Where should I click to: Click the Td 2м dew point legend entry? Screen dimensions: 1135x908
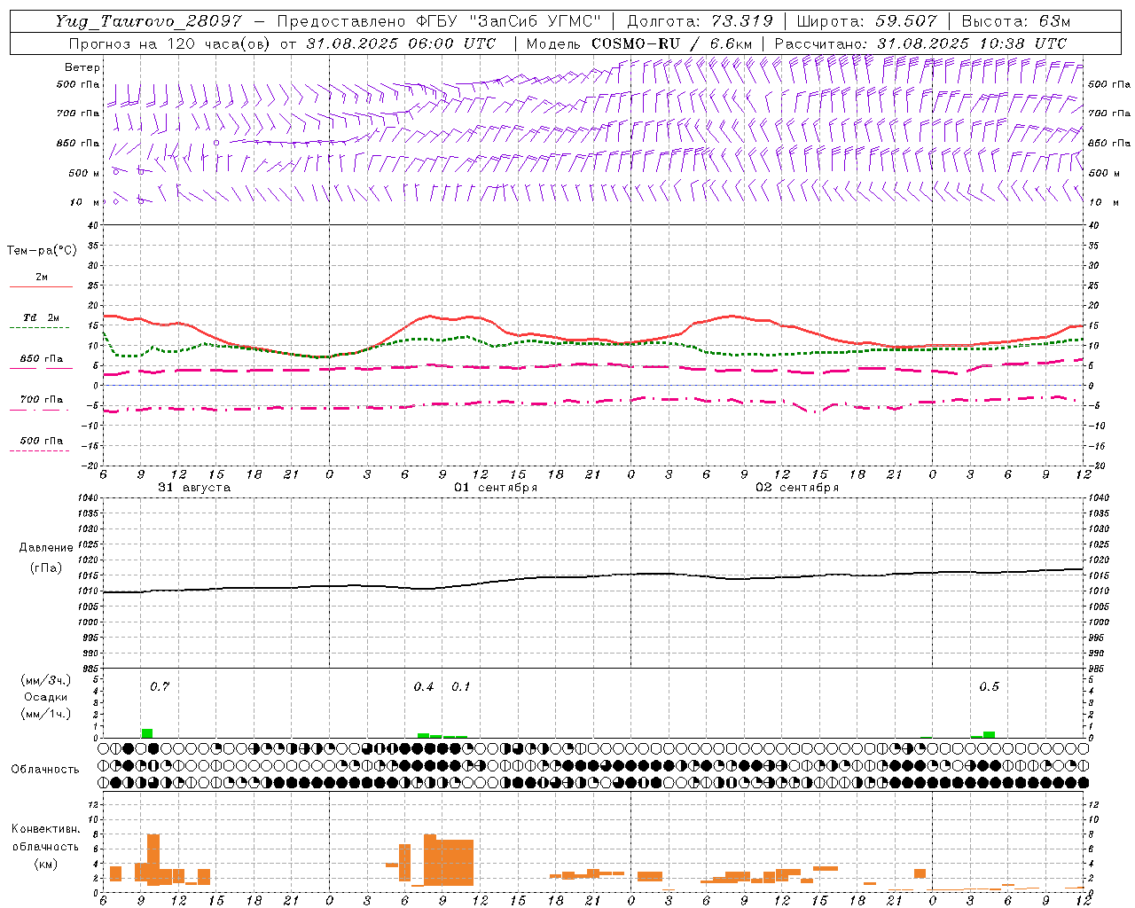(41, 317)
